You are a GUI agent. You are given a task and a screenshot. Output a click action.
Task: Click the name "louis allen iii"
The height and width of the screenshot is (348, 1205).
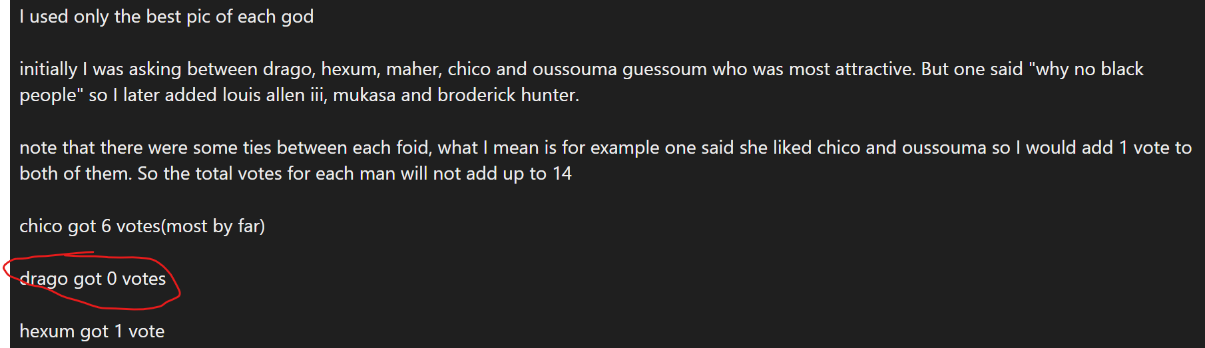[x=274, y=95]
